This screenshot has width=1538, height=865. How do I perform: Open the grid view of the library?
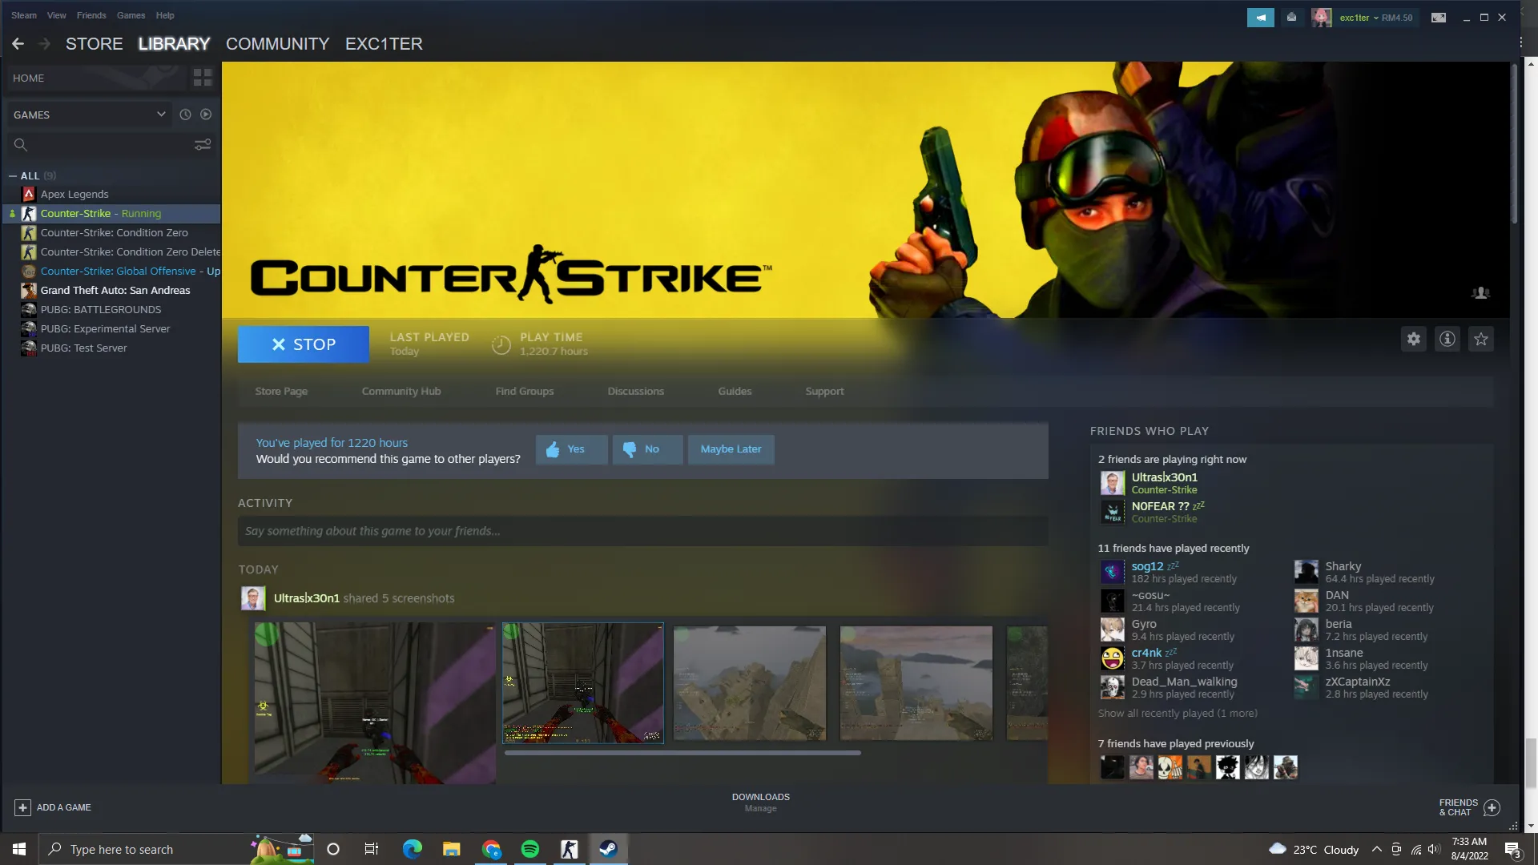pyautogui.click(x=203, y=78)
